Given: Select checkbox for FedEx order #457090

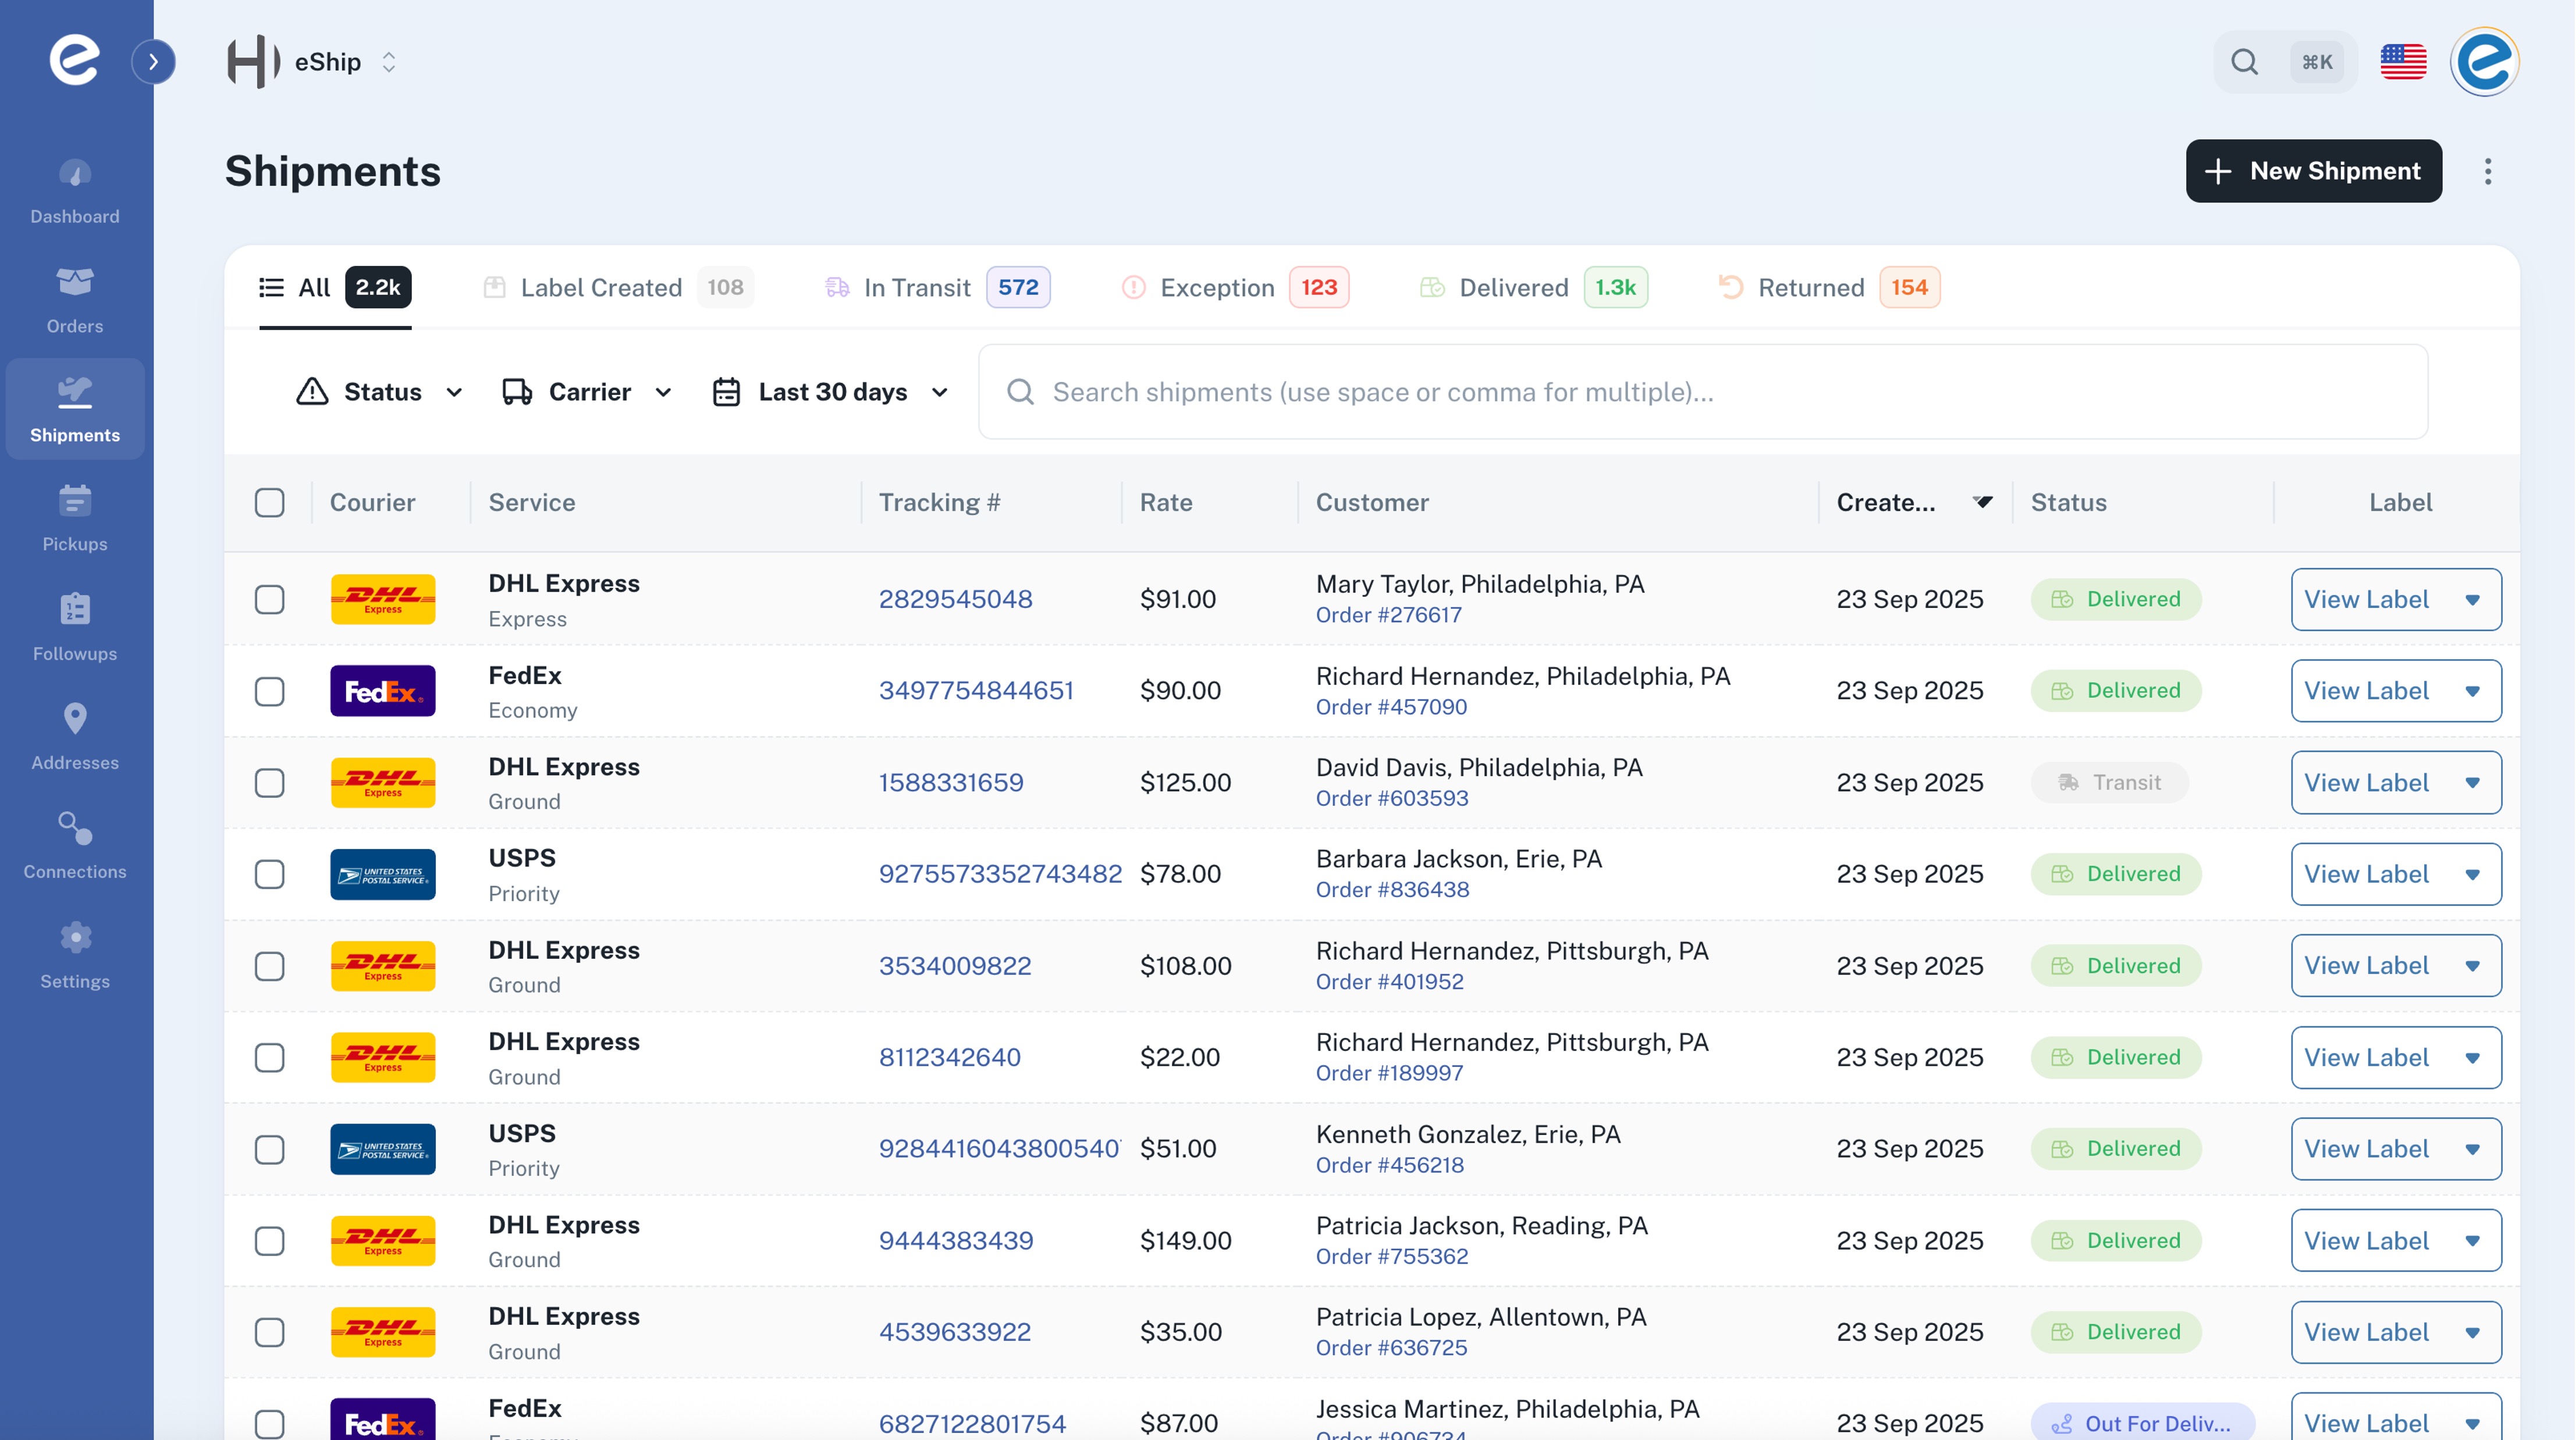Looking at the screenshot, I should pyautogui.click(x=270, y=690).
